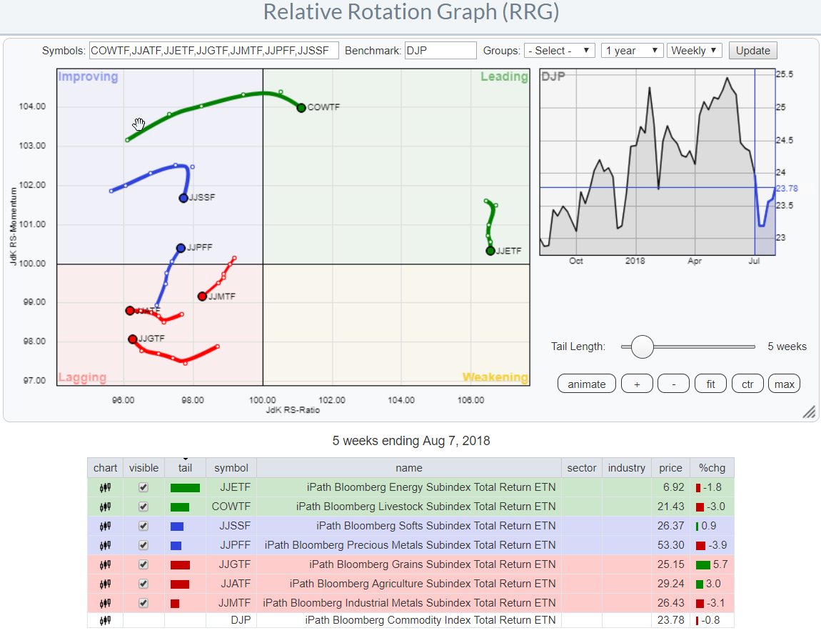Open the Groups select dropdown
821x633 pixels.
click(559, 51)
